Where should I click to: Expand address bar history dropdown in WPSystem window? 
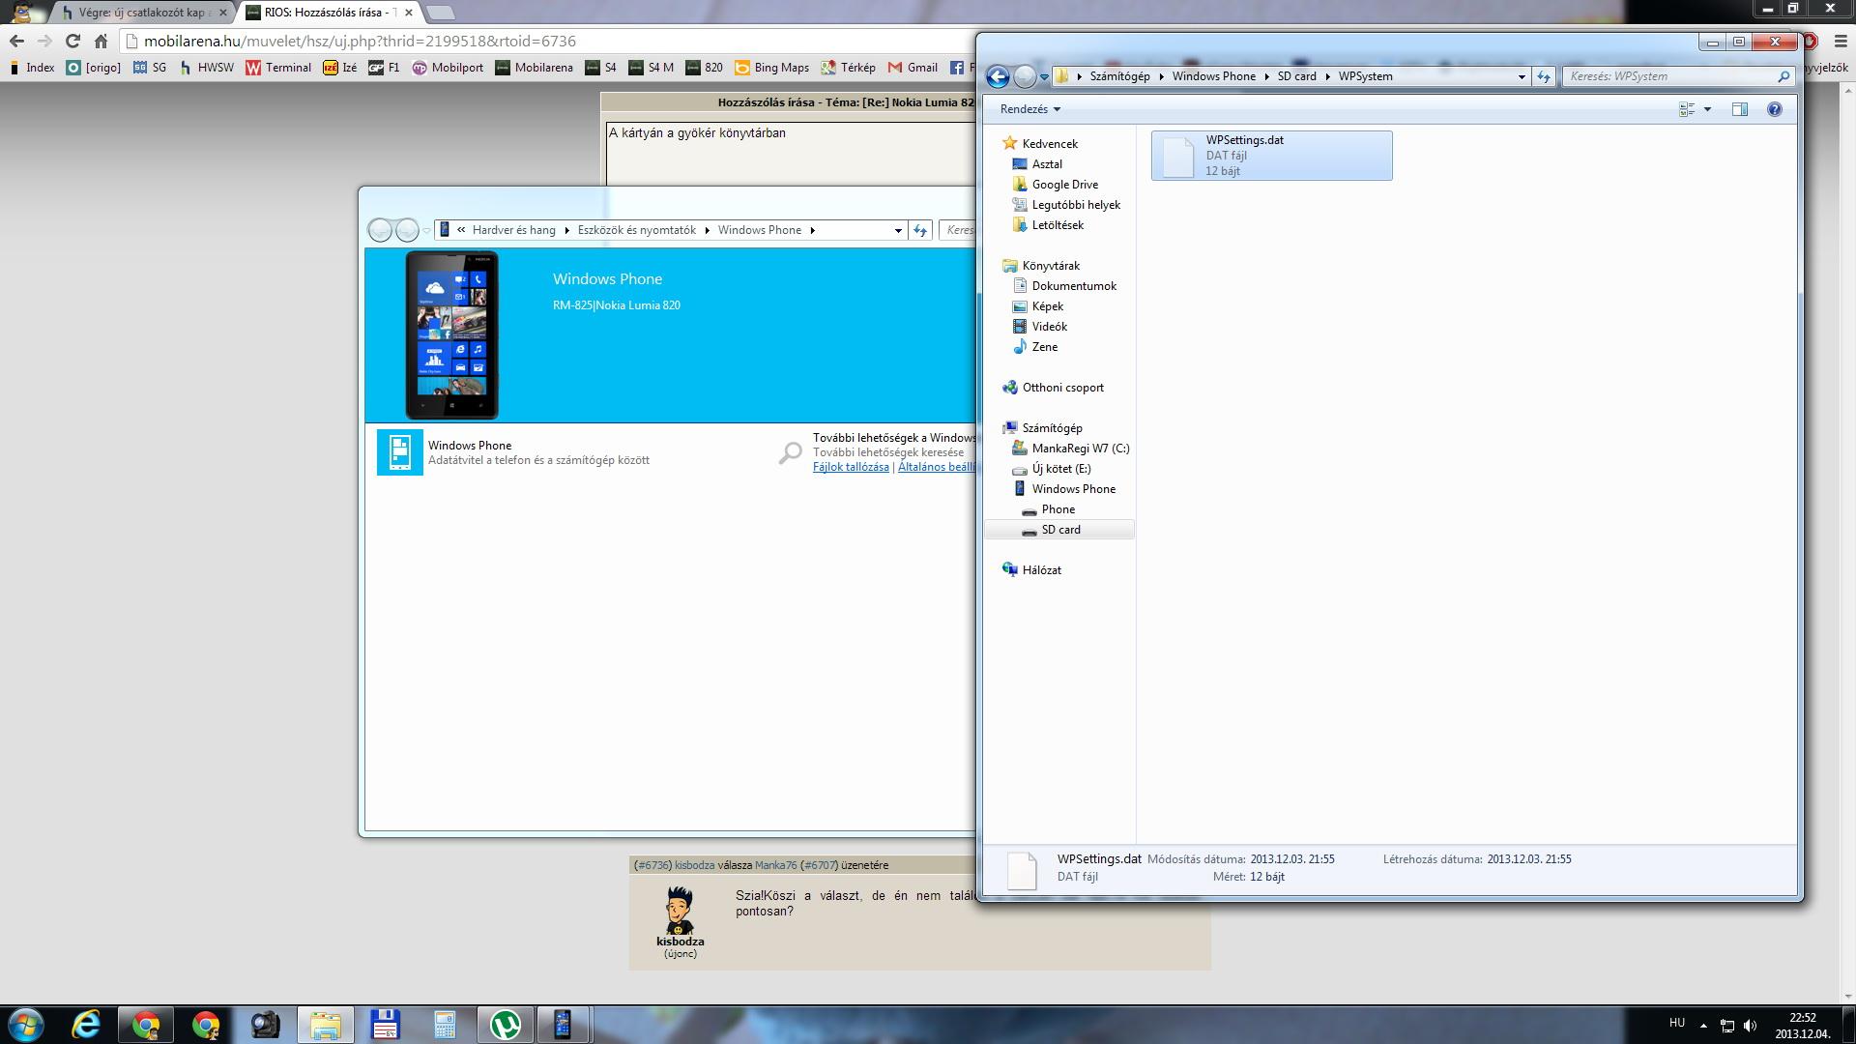[x=1522, y=76]
